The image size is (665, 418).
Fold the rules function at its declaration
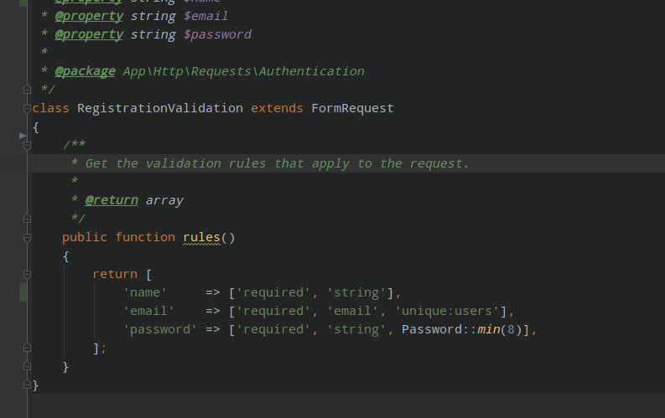tap(27, 237)
